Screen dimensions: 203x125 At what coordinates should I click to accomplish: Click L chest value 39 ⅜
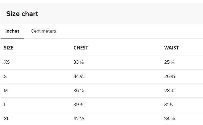(x=79, y=105)
